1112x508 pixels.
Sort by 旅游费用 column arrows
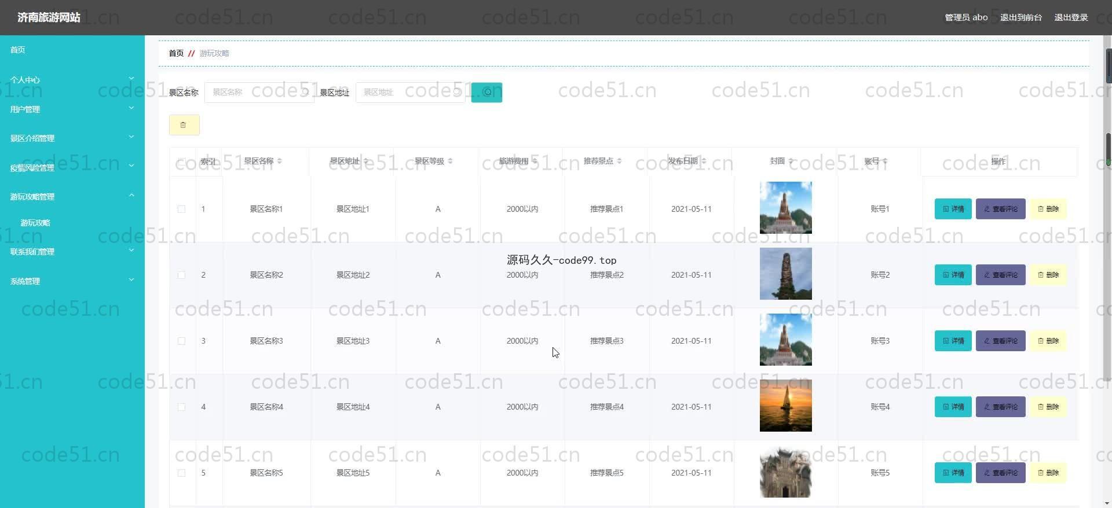tap(535, 161)
